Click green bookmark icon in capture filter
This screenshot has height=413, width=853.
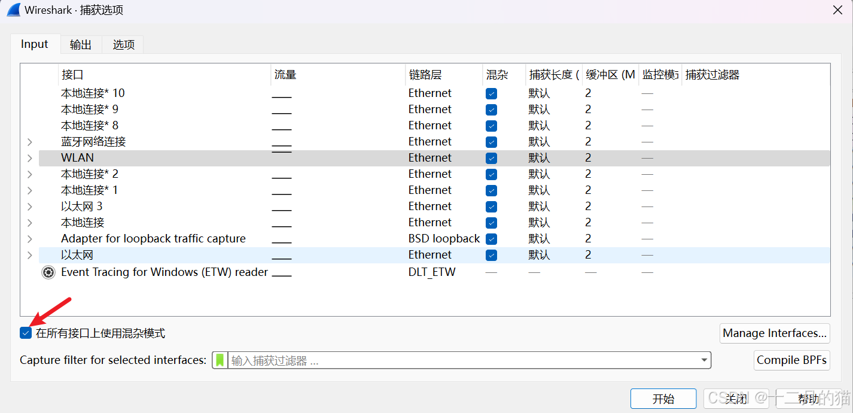click(220, 360)
